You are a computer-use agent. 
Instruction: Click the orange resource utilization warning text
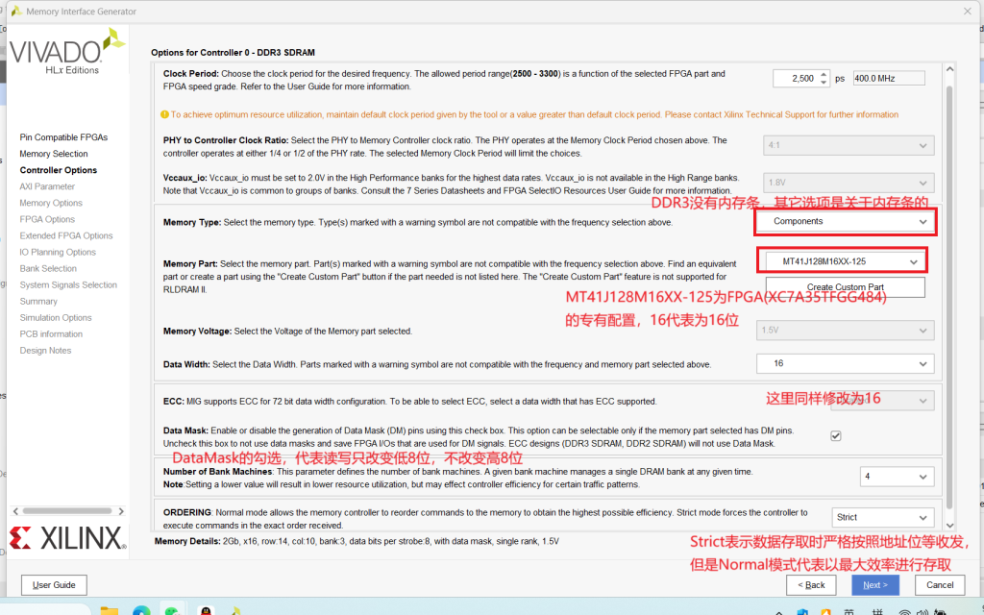pos(534,115)
